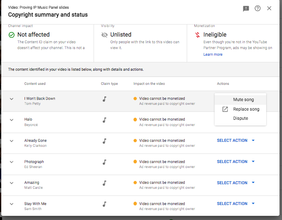Open Select Action dropdown for Already Gone
The image size is (282, 220).
click(235, 141)
